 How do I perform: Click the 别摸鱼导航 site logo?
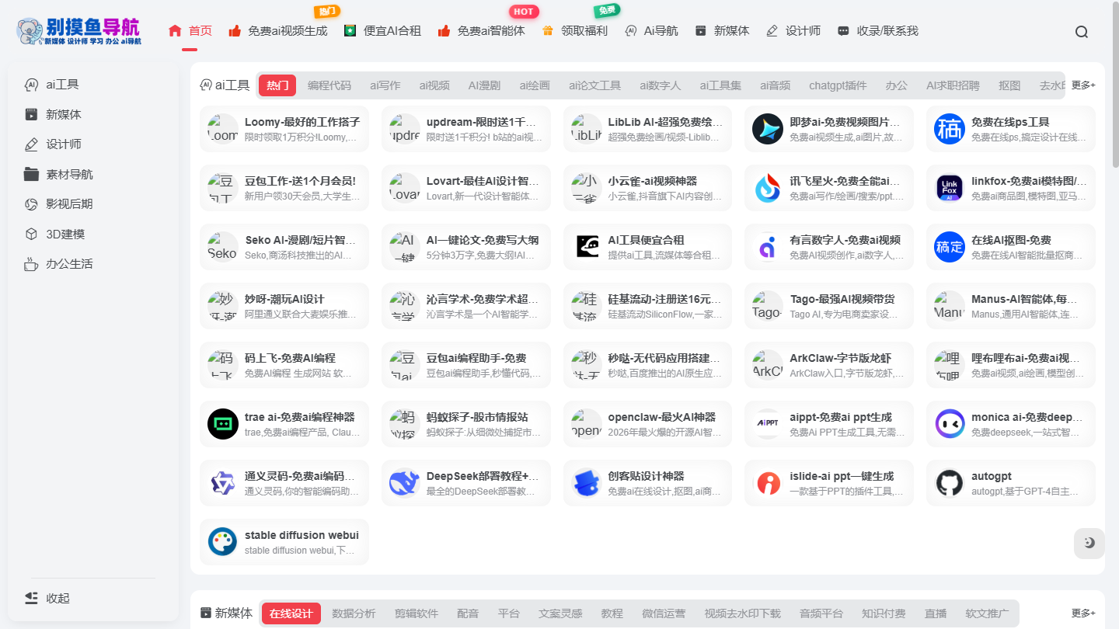78,31
